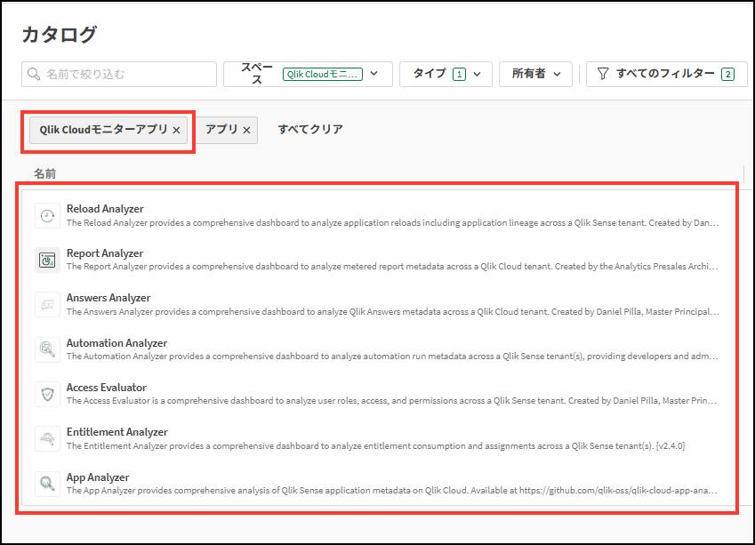
Task: Remove the Qlik Cloudモニターアプリ filter chip
Action: pyautogui.click(x=176, y=130)
